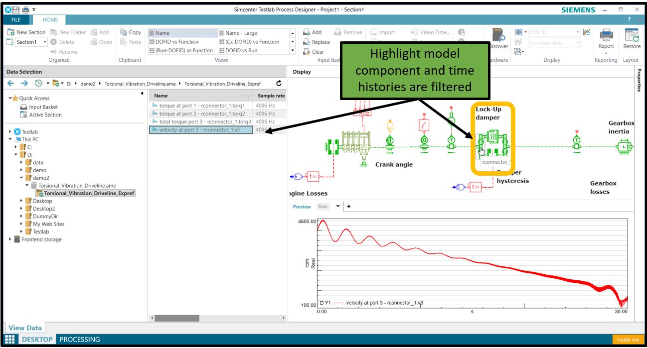
Task: Click the New Folder button
Action: (x=68, y=32)
